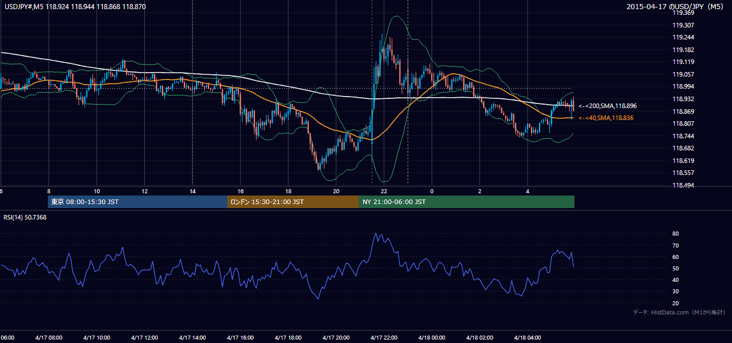This screenshot has width=732, height=343.
Task: Click bottom time label 4/17 18:00
Action: [x=288, y=337]
